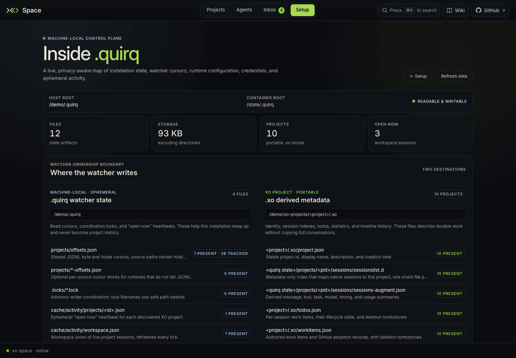Image resolution: width=516 pixels, height=358 pixels.
Task: Click the <project>/.xo/project.json row
Action: click(x=365, y=253)
